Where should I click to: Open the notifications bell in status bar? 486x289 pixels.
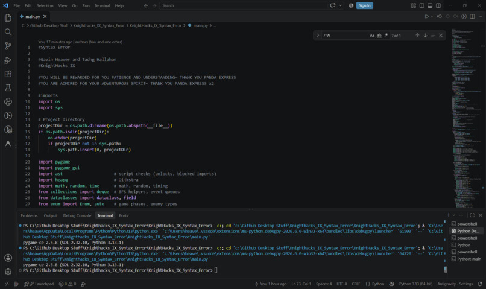480,284
